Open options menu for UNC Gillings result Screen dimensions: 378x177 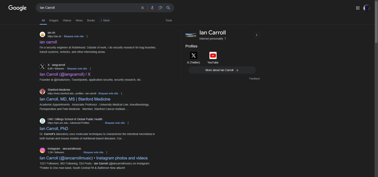coord(128,123)
